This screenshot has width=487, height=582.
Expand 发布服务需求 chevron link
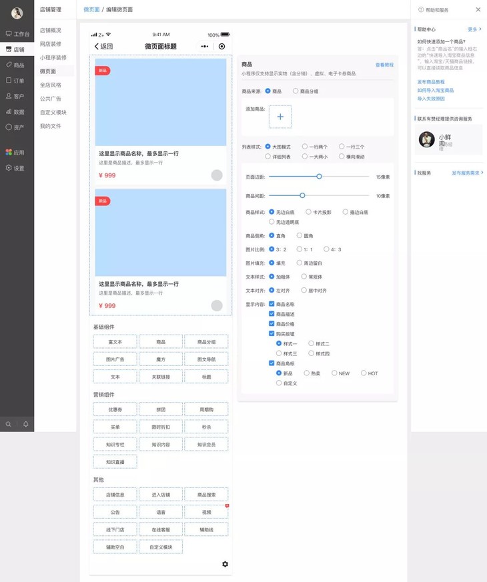(x=482, y=173)
